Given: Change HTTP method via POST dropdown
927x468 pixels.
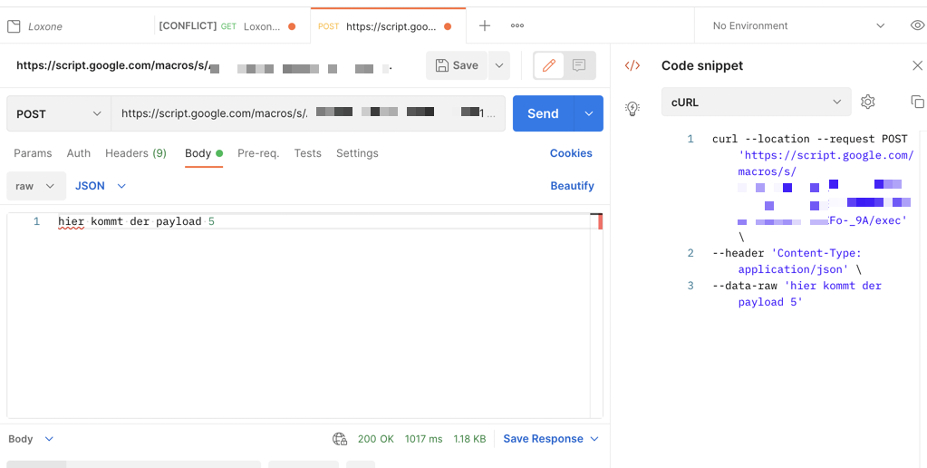Looking at the screenshot, I should point(59,113).
